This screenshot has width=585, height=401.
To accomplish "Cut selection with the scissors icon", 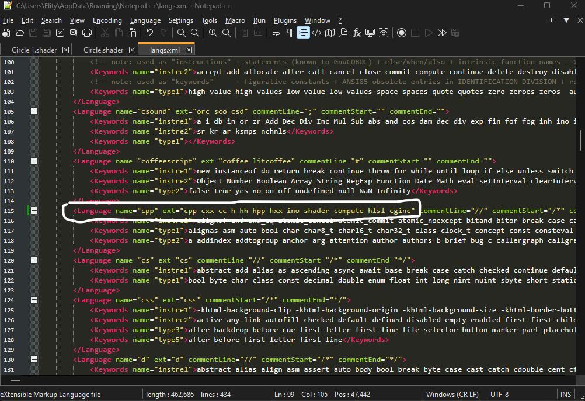I will pos(105,33).
